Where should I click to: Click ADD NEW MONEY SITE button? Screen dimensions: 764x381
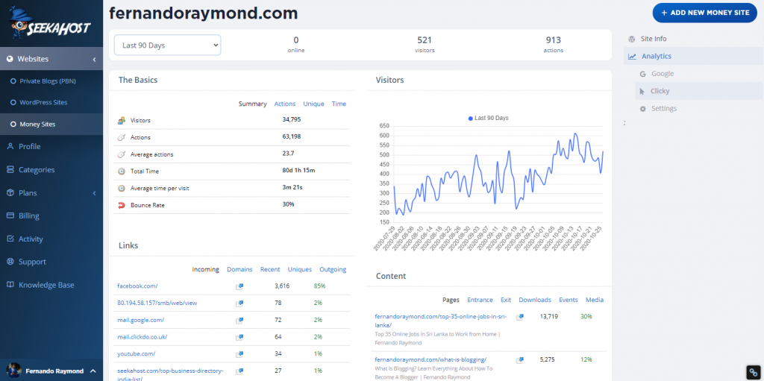pos(704,13)
